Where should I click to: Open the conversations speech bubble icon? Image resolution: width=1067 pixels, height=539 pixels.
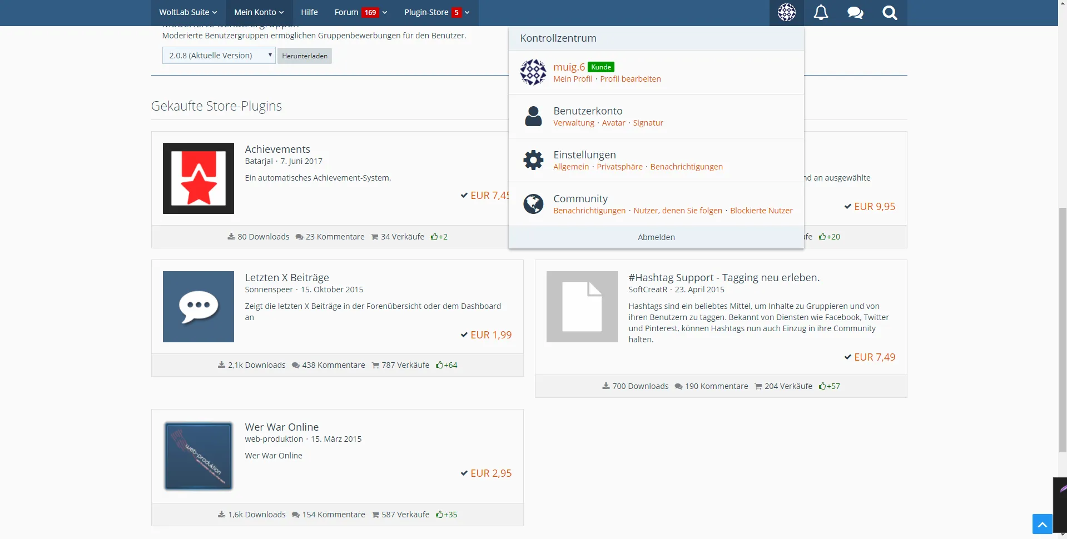click(855, 13)
